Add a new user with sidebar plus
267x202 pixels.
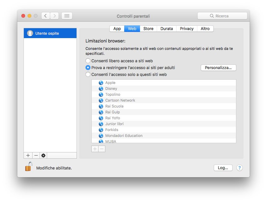pos(28,155)
